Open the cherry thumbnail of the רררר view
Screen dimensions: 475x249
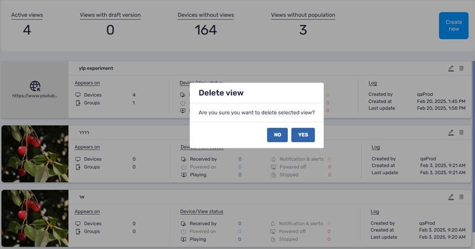(x=35, y=154)
